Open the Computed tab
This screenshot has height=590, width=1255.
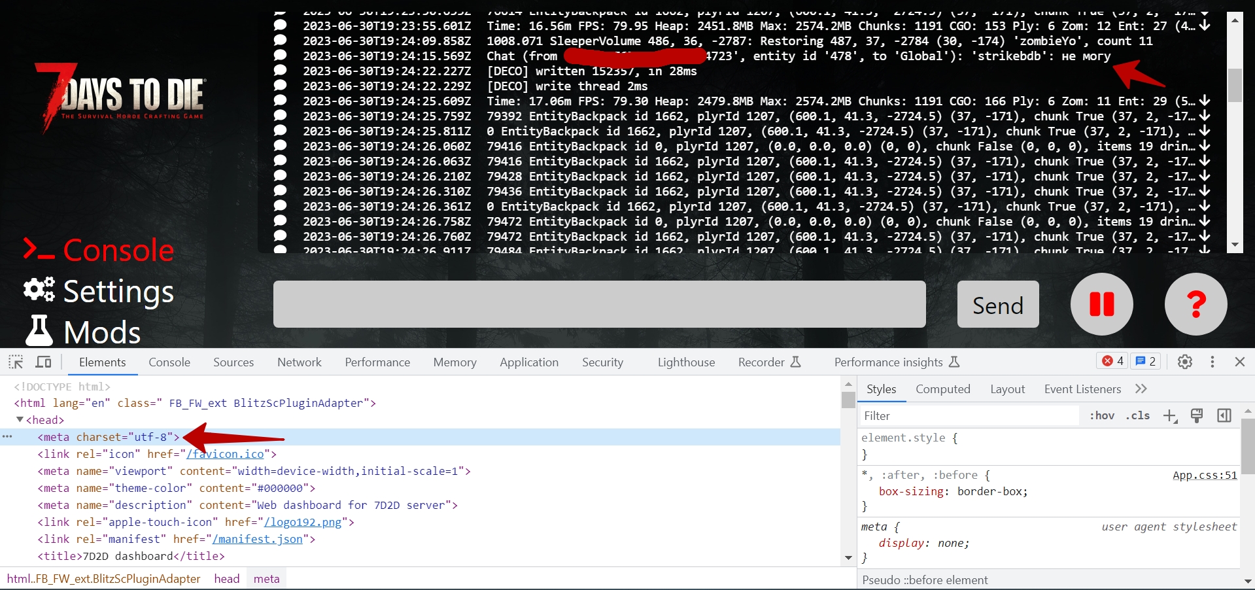tap(942, 389)
